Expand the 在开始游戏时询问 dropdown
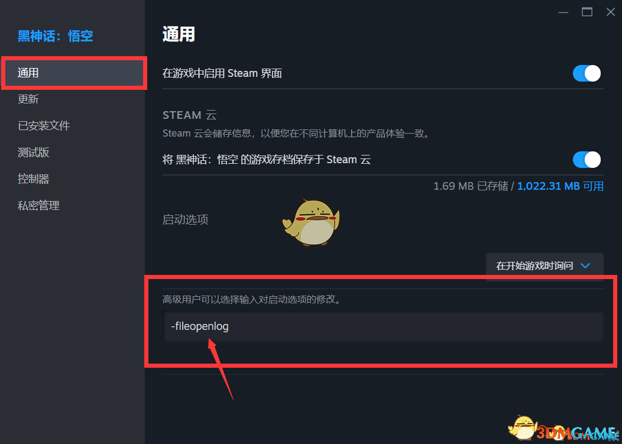622x444 pixels. pyautogui.click(x=544, y=266)
